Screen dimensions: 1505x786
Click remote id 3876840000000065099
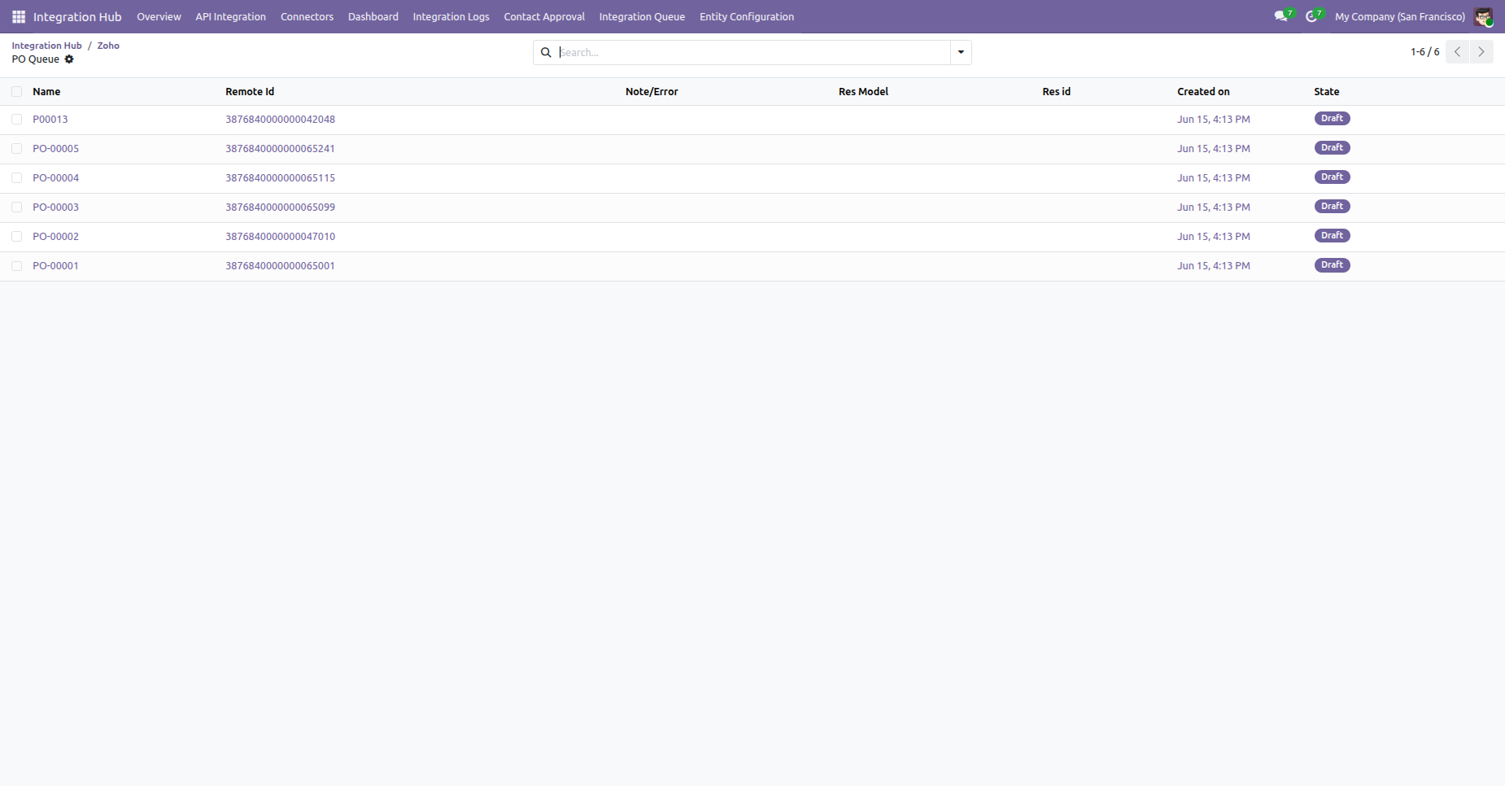coord(280,207)
